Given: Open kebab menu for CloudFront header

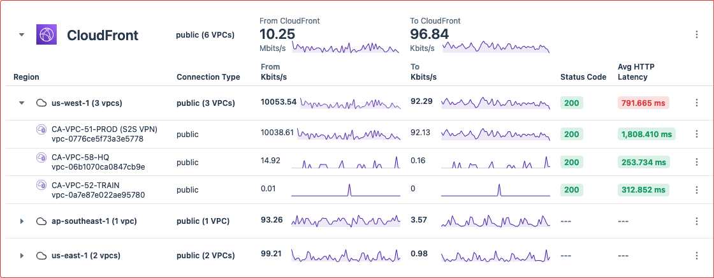Looking at the screenshot, I should [x=697, y=35].
